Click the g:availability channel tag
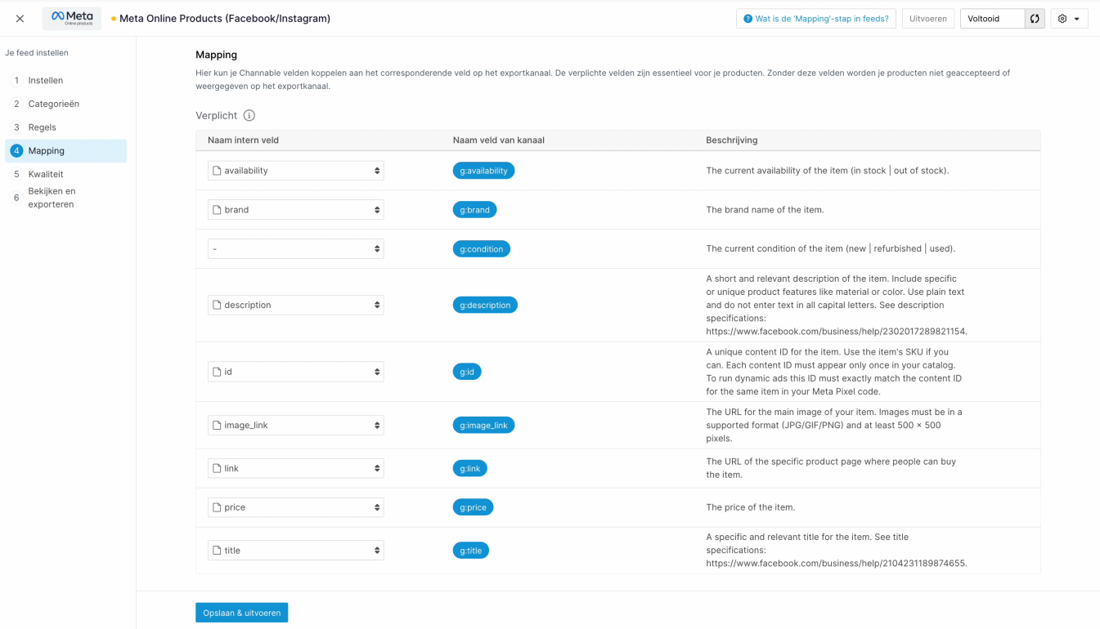 483,171
